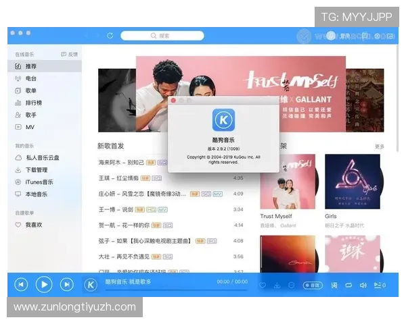Play 王一博 – 说剑
Image resolution: width=406 pixels, height=324 pixels.
(116, 209)
